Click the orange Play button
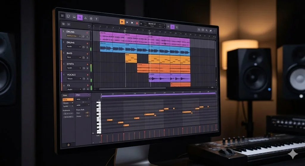305x166 pixels. click(122, 22)
